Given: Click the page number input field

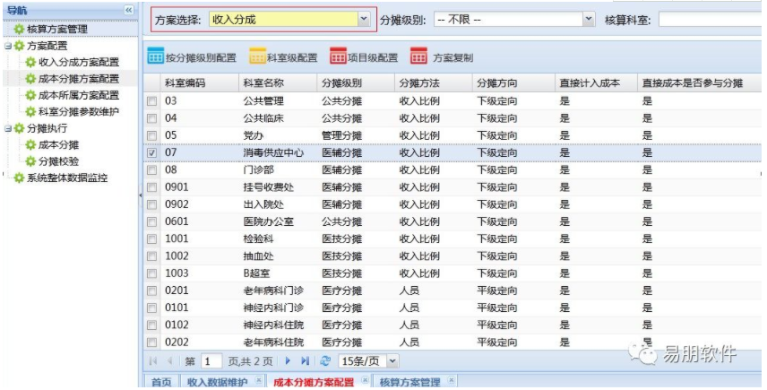Looking at the screenshot, I should pos(211,361).
